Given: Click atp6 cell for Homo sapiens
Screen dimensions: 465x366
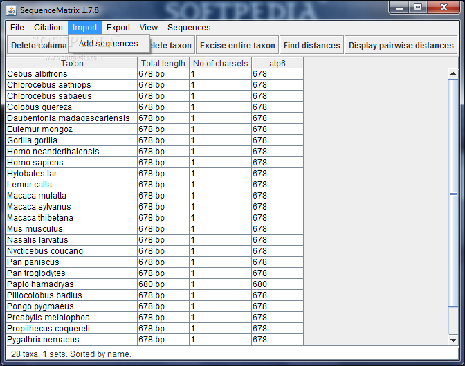Looking at the screenshot, I should coord(277,163).
